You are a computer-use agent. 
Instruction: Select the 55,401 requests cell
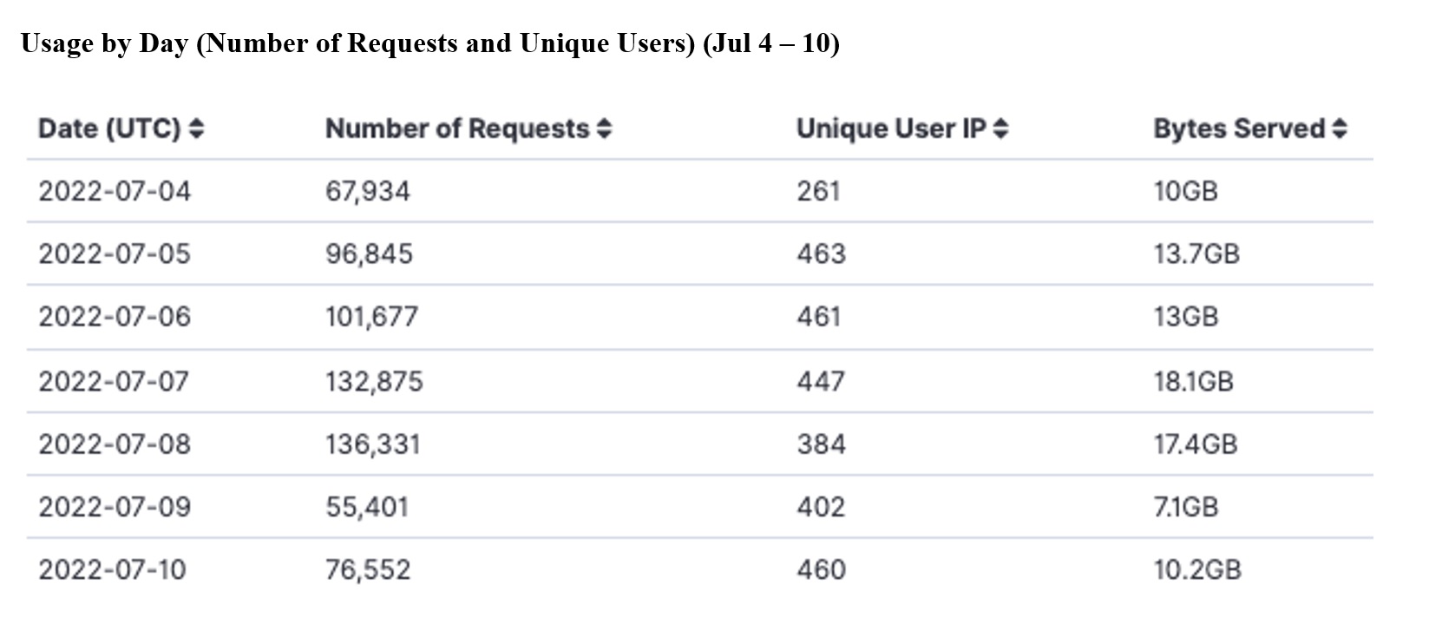[x=367, y=507]
